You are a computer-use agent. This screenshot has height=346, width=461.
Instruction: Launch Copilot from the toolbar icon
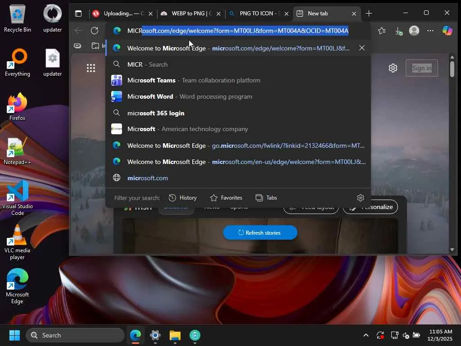coord(447,31)
